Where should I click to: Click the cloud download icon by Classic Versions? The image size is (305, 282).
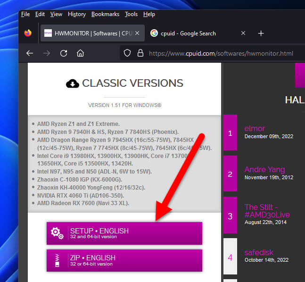tap(73, 83)
